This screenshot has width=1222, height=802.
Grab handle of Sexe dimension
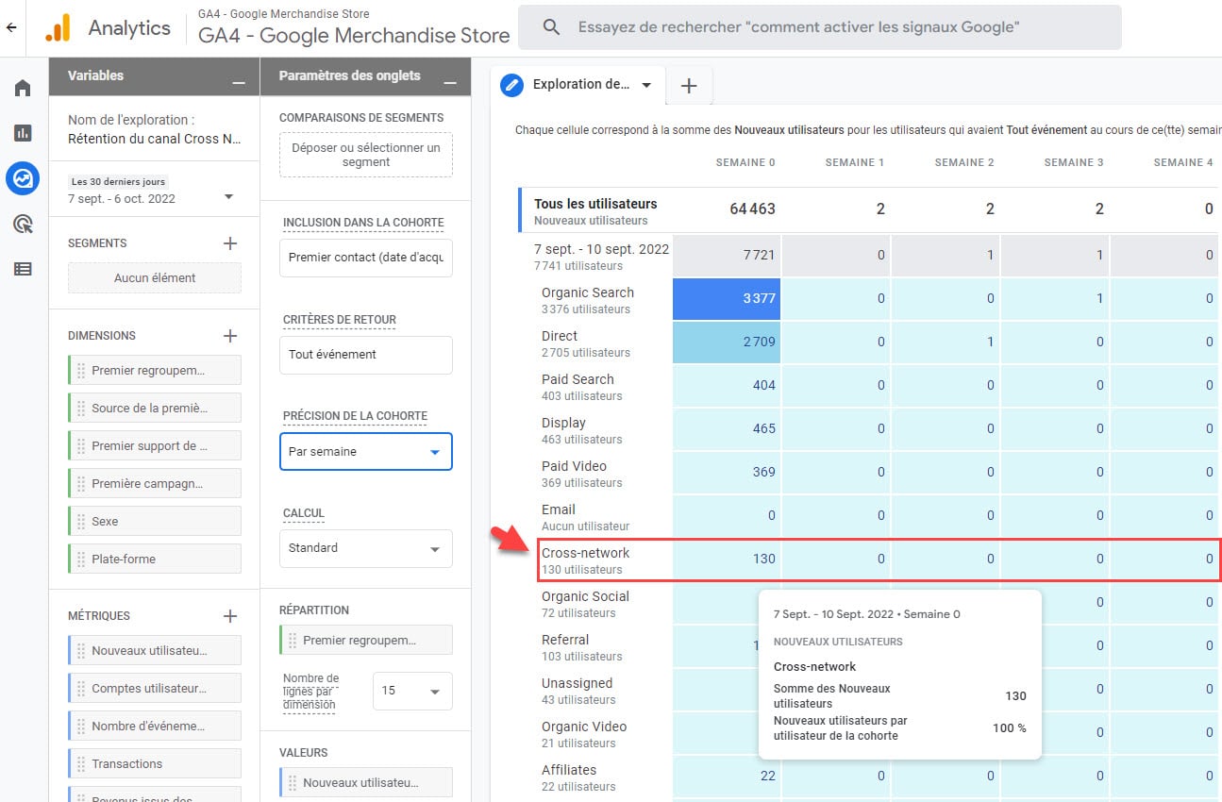click(x=81, y=521)
